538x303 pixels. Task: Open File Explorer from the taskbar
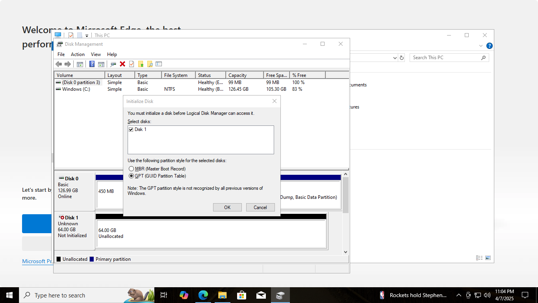(222, 295)
